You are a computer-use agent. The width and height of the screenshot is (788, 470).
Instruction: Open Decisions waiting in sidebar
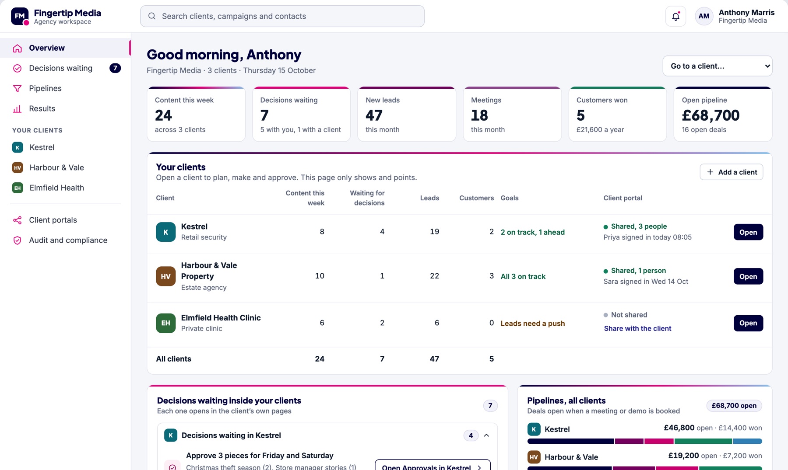coord(65,68)
